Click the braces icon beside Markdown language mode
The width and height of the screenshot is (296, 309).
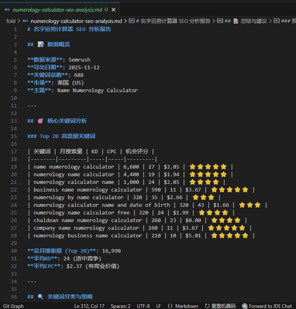170,306
